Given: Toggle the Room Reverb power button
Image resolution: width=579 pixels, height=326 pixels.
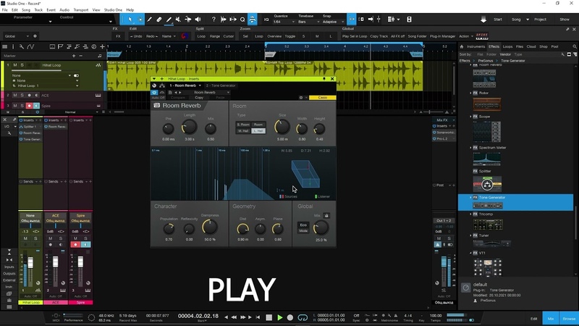Looking at the screenshot, I should click(154, 93).
